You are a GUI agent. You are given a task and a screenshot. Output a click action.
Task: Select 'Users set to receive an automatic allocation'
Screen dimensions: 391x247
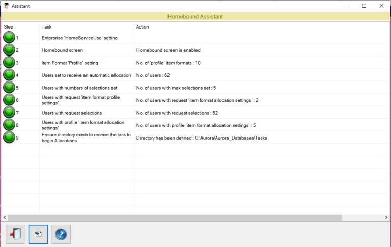tap(86, 75)
